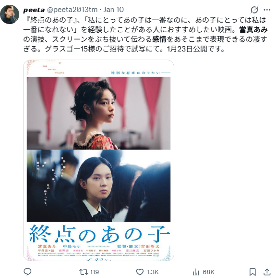Click the bold 感情 text in tweet
The height and width of the screenshot is (278, 276).
tap(159, 39)
